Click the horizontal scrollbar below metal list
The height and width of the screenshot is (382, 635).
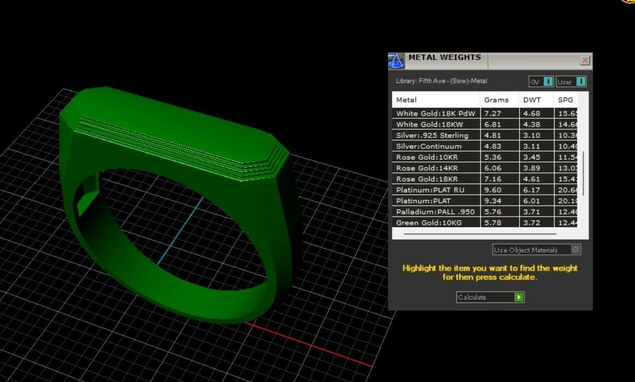(x=480, y=234)
